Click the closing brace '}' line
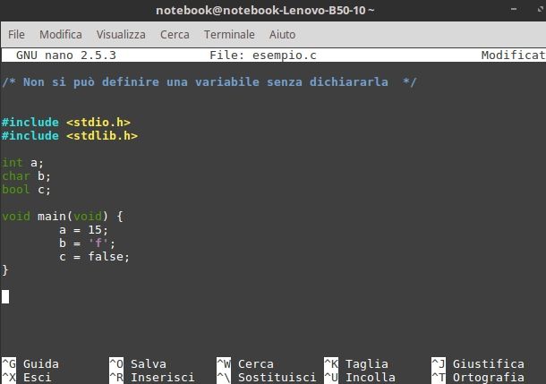Viewport: 546px width, 384px height. click(4, 270)
